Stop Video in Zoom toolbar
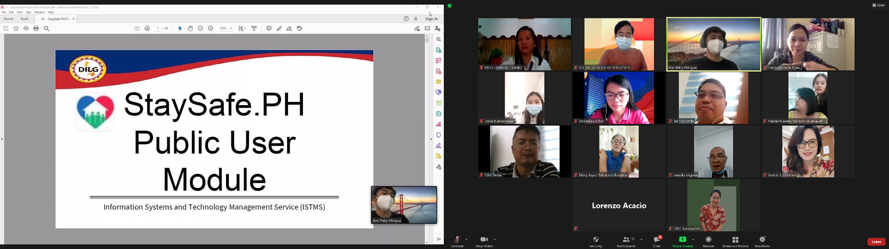This screenshot has width=889, height=249. pyautogui.click(x=484, y=241)
